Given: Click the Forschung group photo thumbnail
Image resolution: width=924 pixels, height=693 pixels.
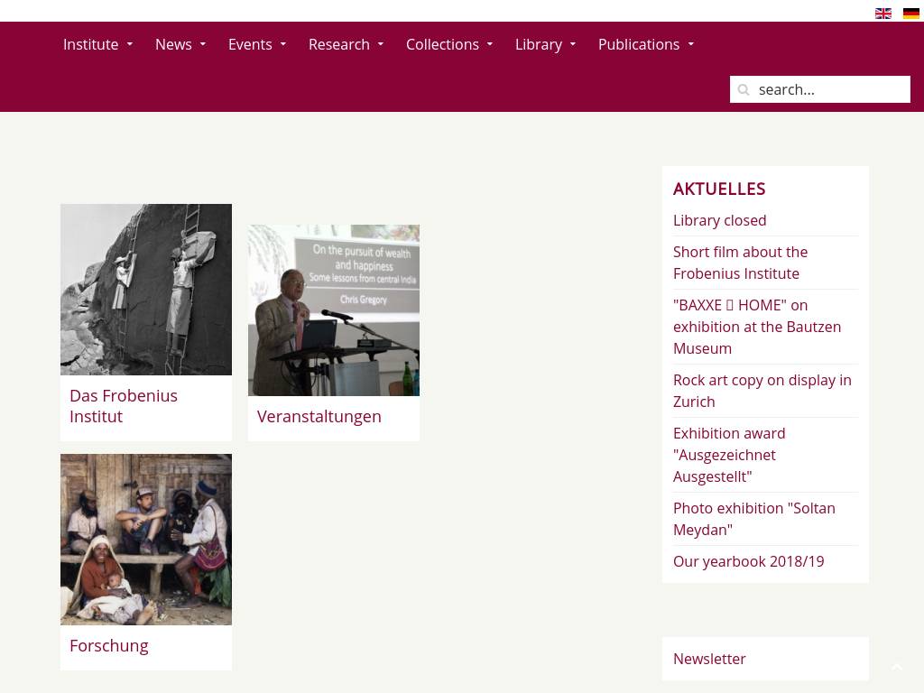Looking at the screenshot, I should pos(146,540).
